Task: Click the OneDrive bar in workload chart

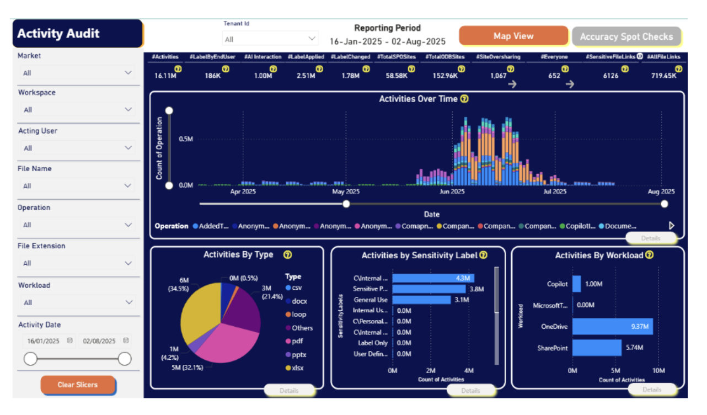Action: click(612, 326)
